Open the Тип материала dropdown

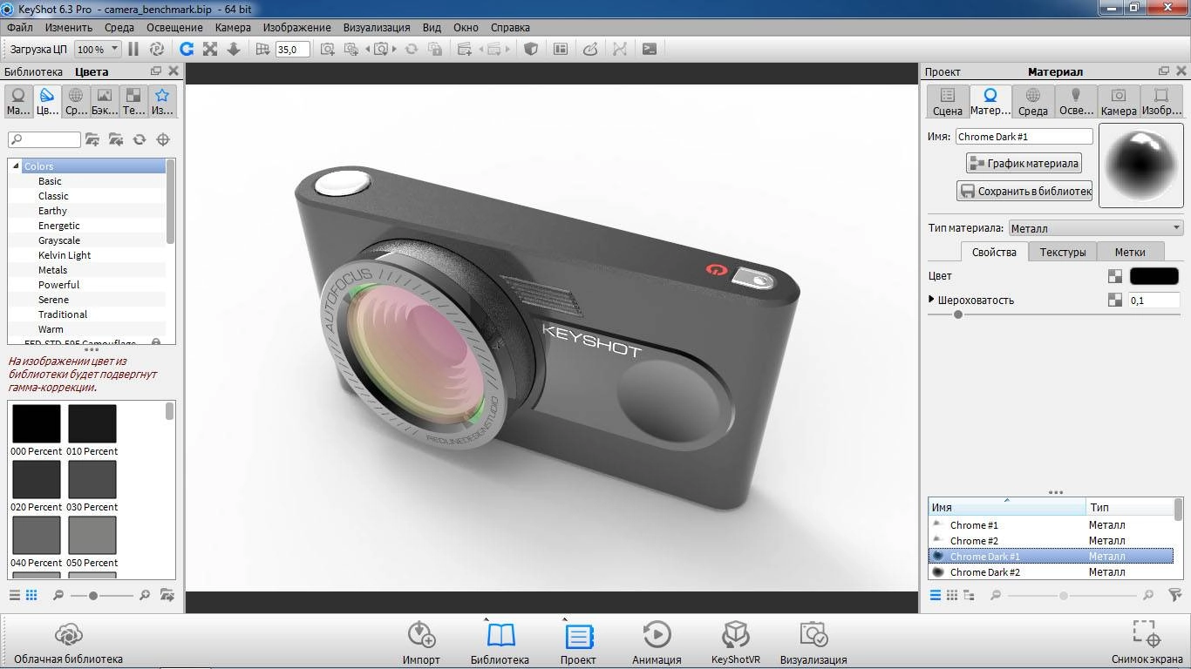(x=1095, y=228)
